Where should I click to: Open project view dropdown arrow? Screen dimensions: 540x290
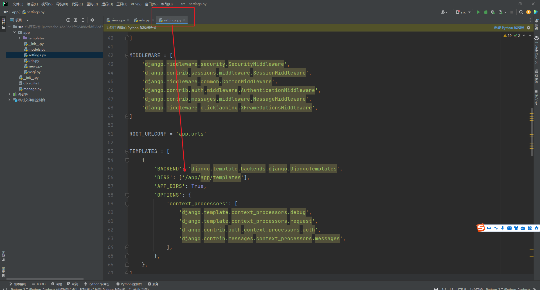pos(28,20)
